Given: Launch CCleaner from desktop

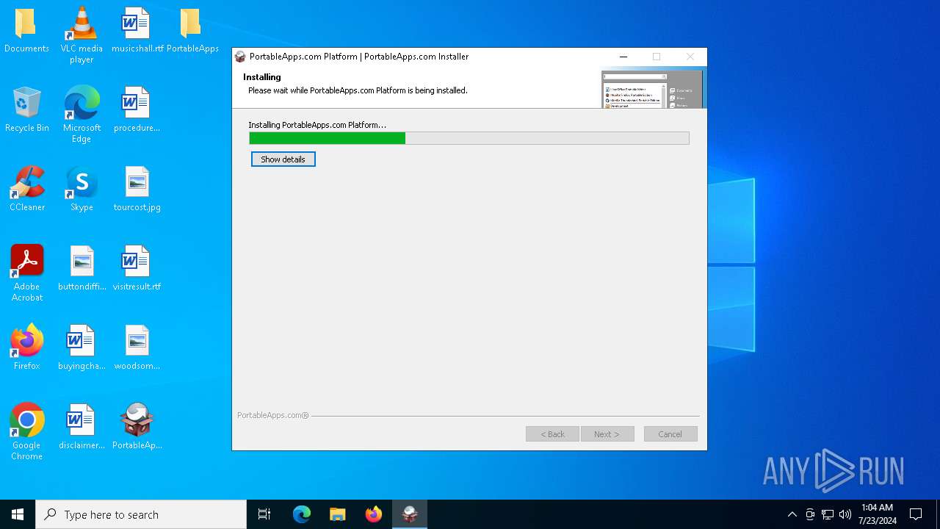Looking at the screenshot, I should point(26,189).
